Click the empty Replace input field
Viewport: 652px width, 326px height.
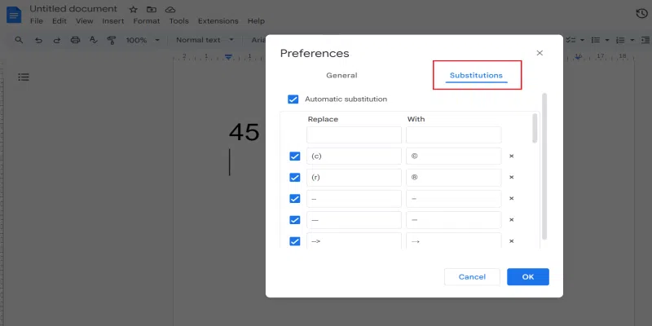pos(354,134)
